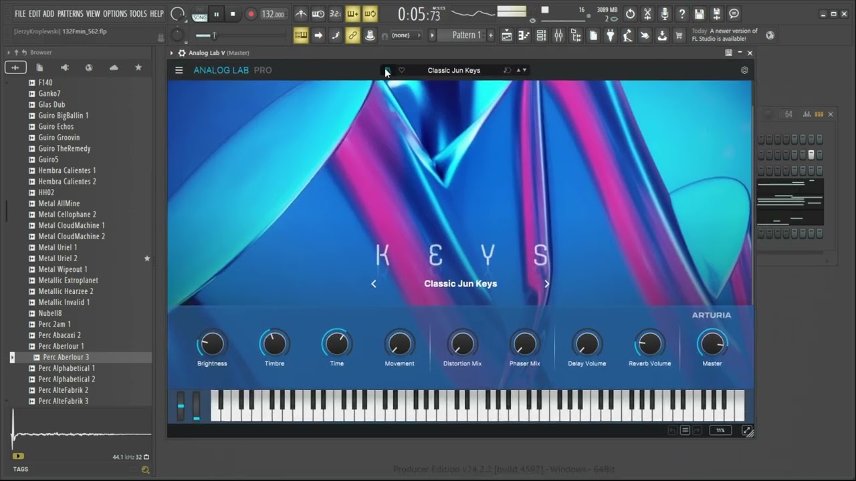This screenshot has height=481, width=856.
Task: Select the browser favorites star tab
Action: (138, 67)
